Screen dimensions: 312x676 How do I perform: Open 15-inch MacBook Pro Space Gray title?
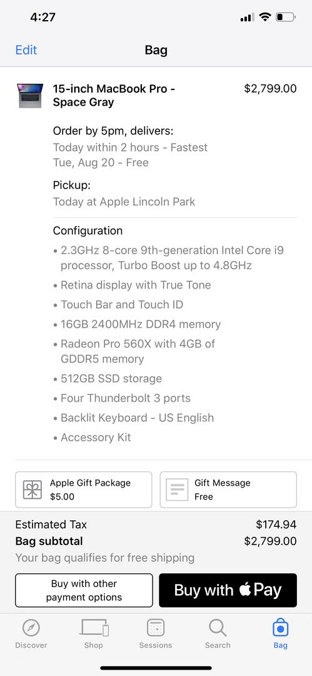(x=114, y=95)
